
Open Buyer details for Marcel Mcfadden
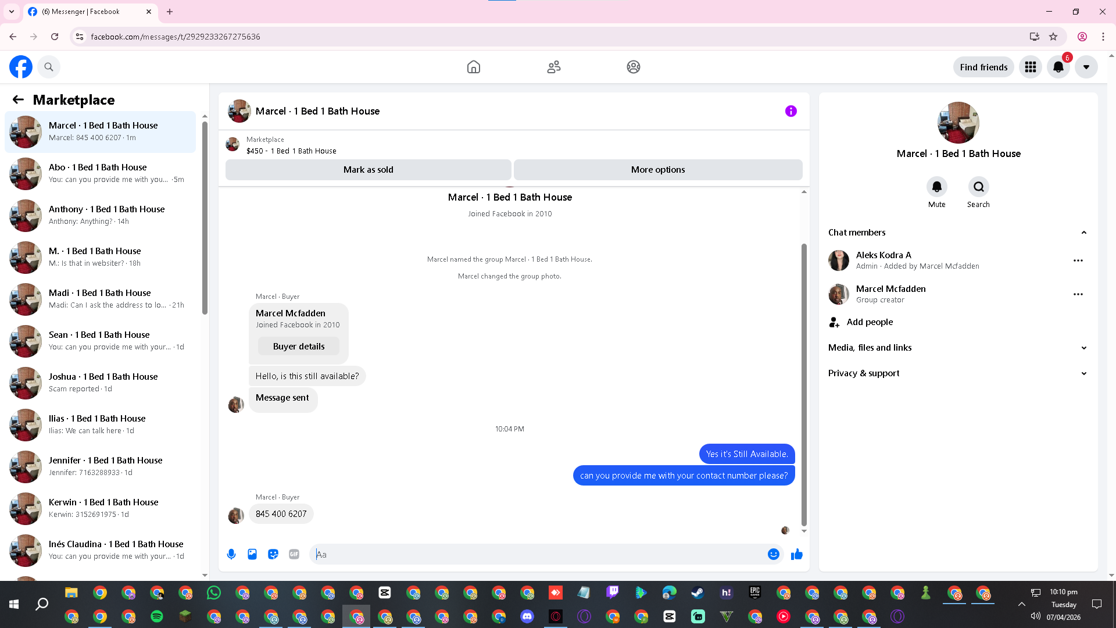click(x=299, y=347)
